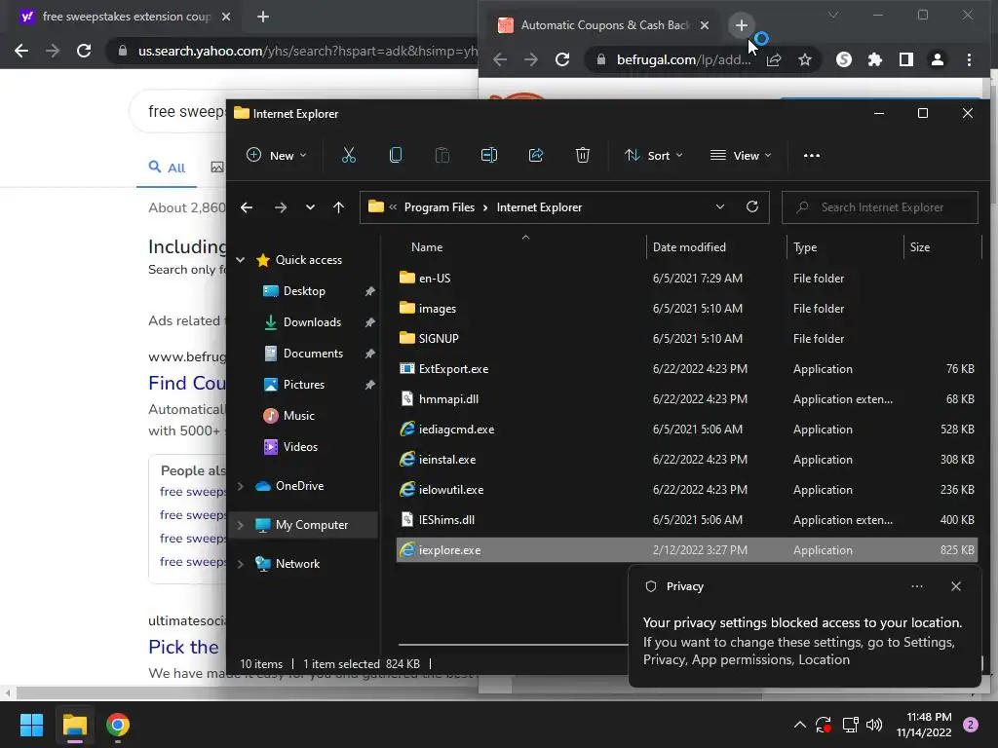Click in Search Internet Explorer field
The width and height of the screenshot is (998, 748).
point(880,207)
